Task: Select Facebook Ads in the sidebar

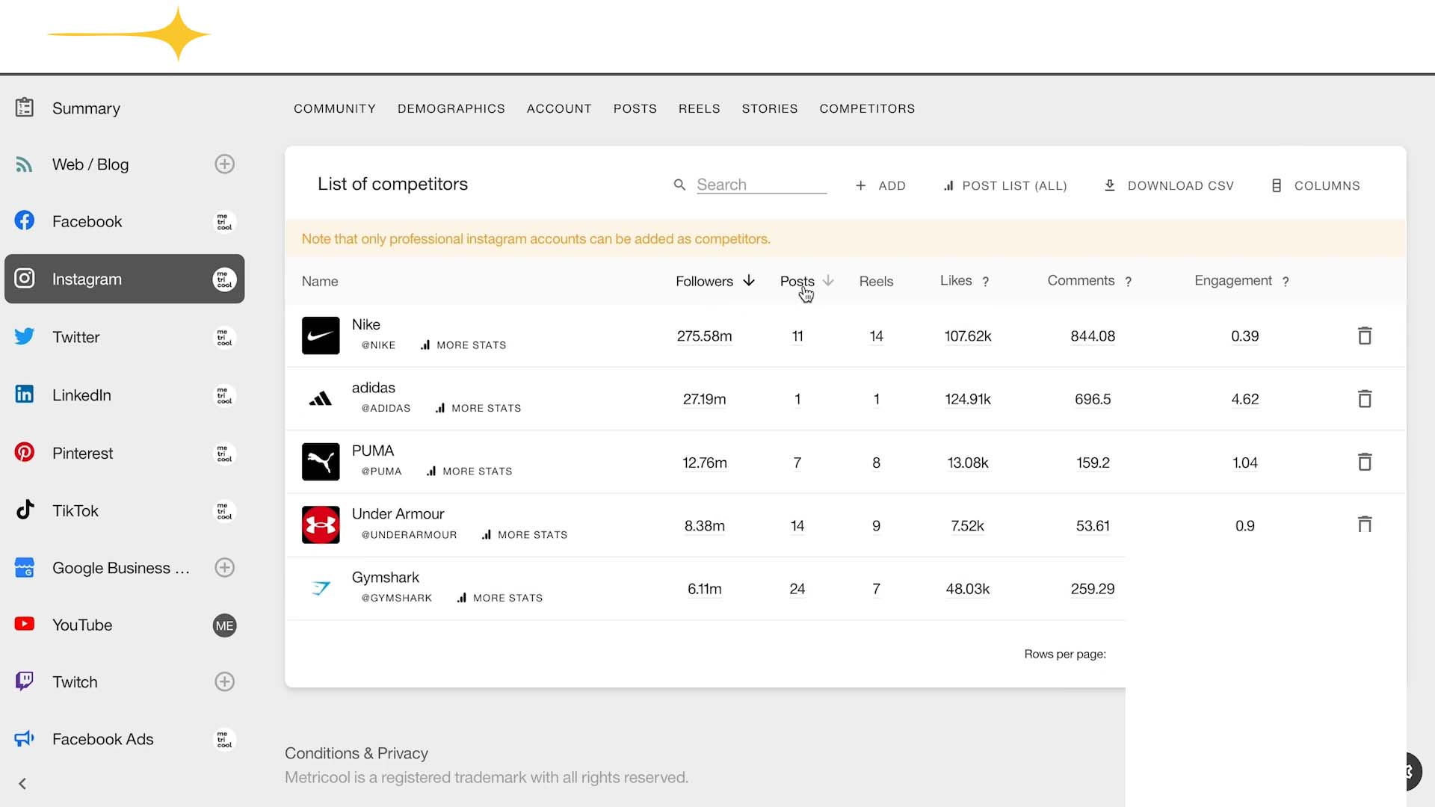Action: point(124,739)
